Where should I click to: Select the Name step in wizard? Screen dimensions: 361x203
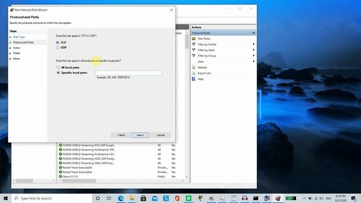pos(16,59)
